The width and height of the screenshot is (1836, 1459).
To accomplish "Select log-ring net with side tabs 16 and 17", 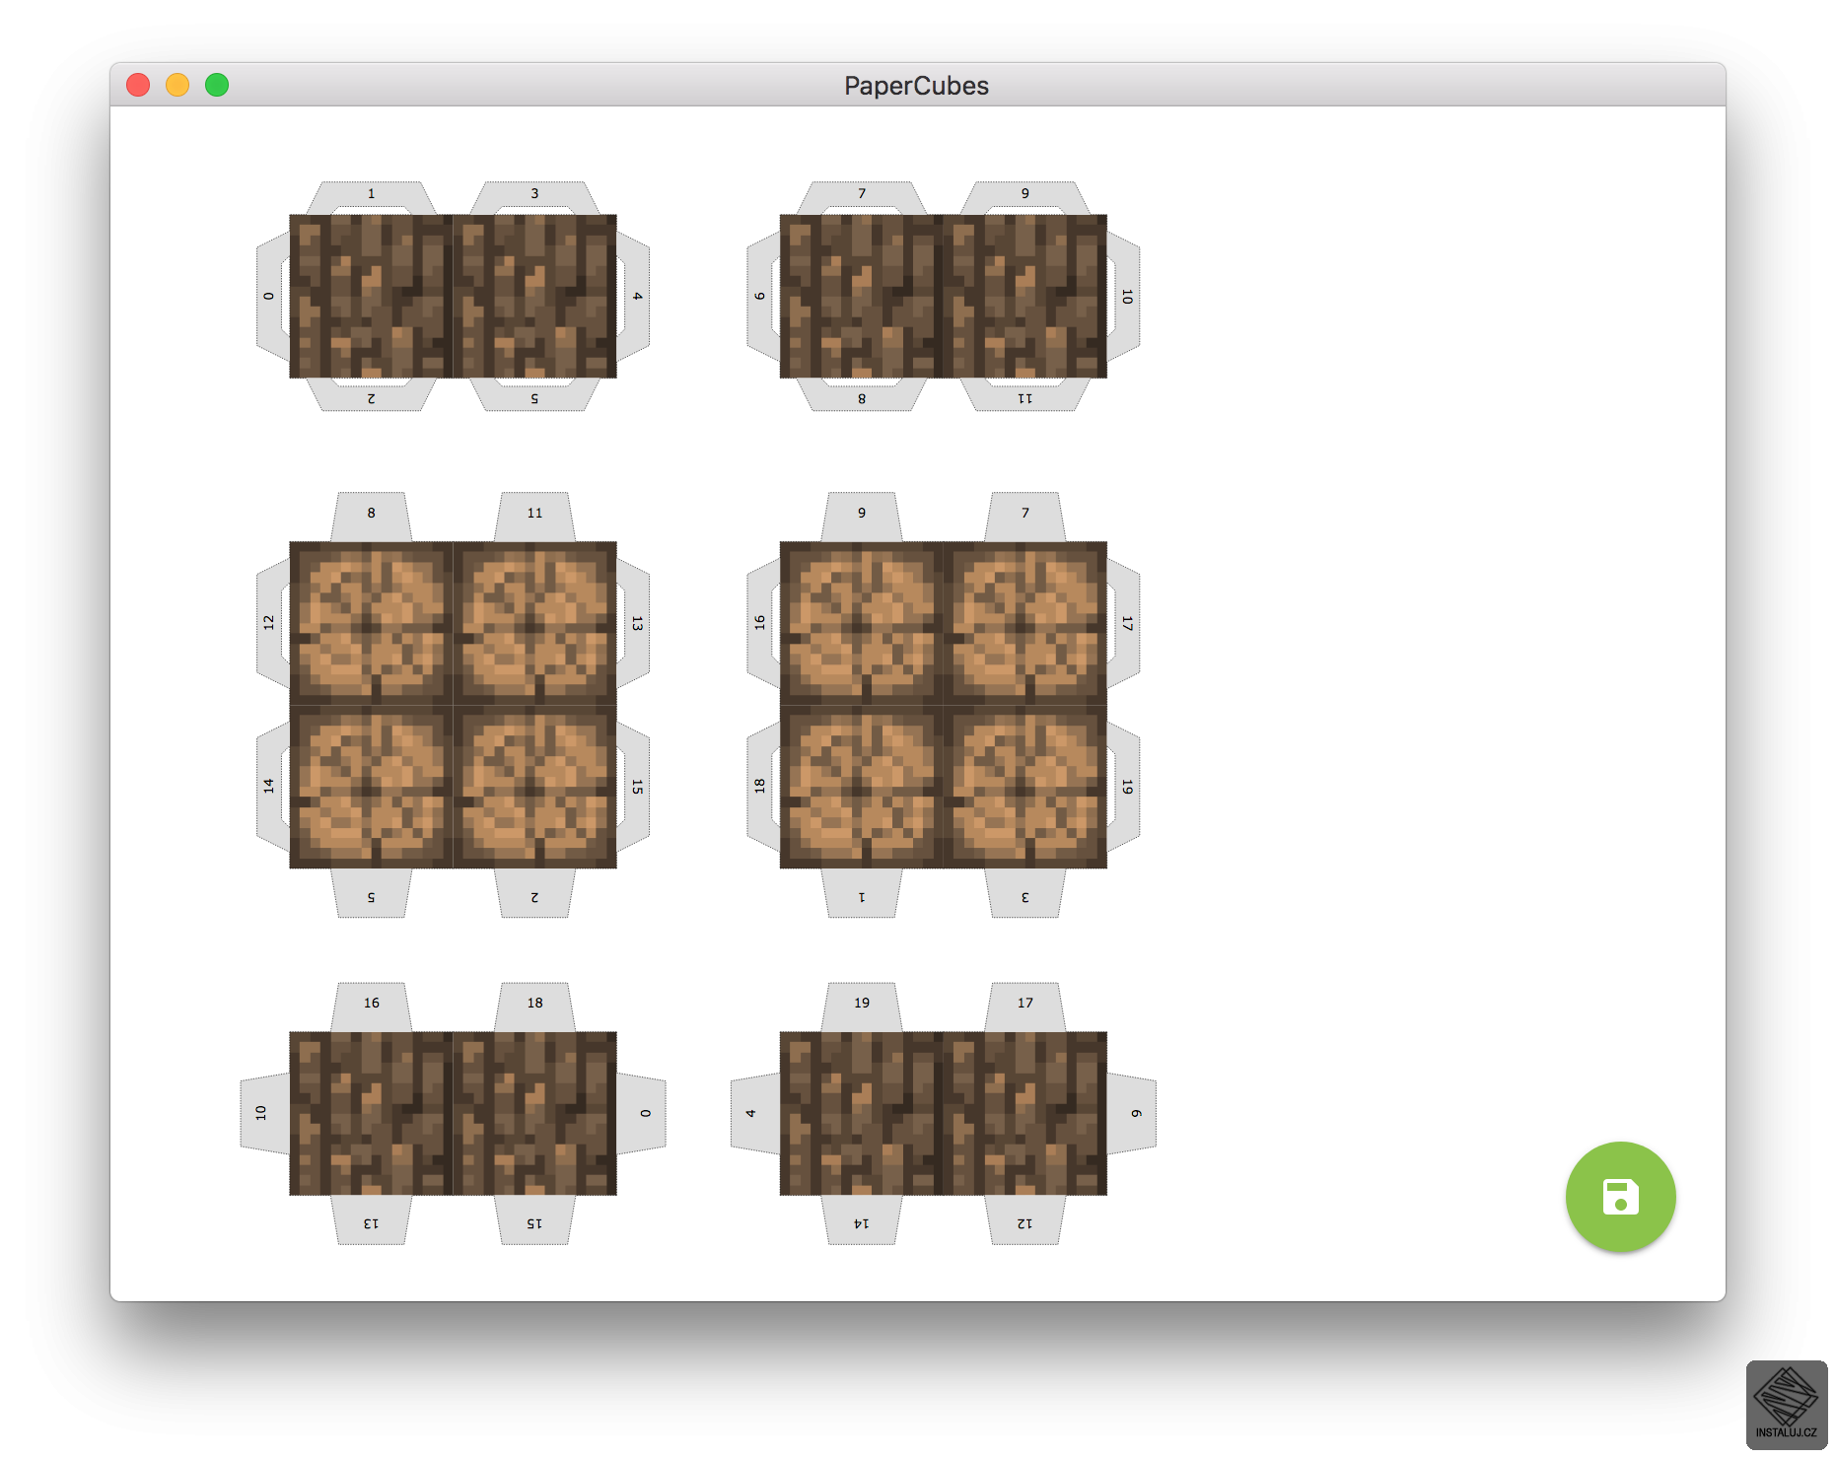I will point(944,705).
